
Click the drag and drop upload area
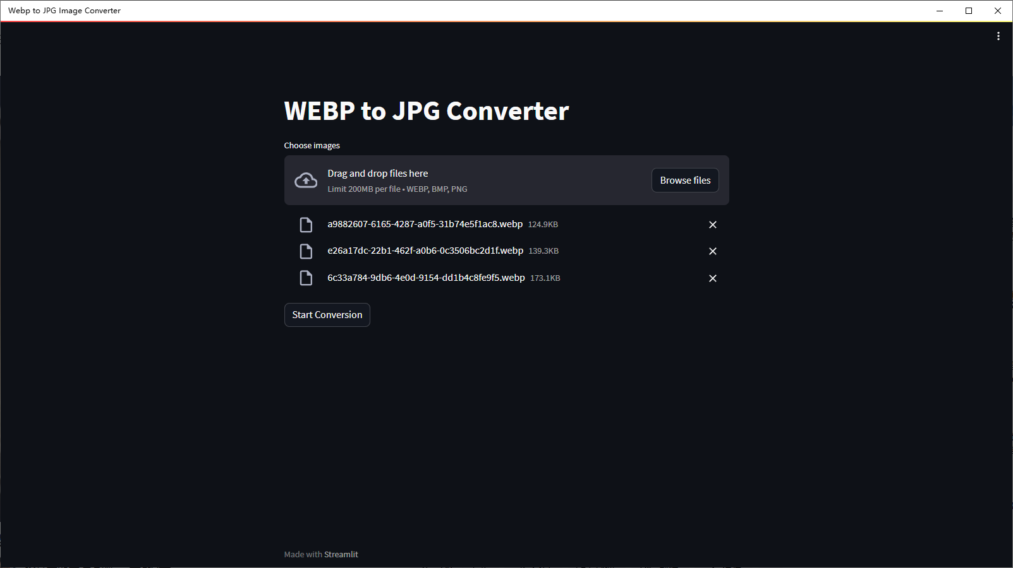507,180
